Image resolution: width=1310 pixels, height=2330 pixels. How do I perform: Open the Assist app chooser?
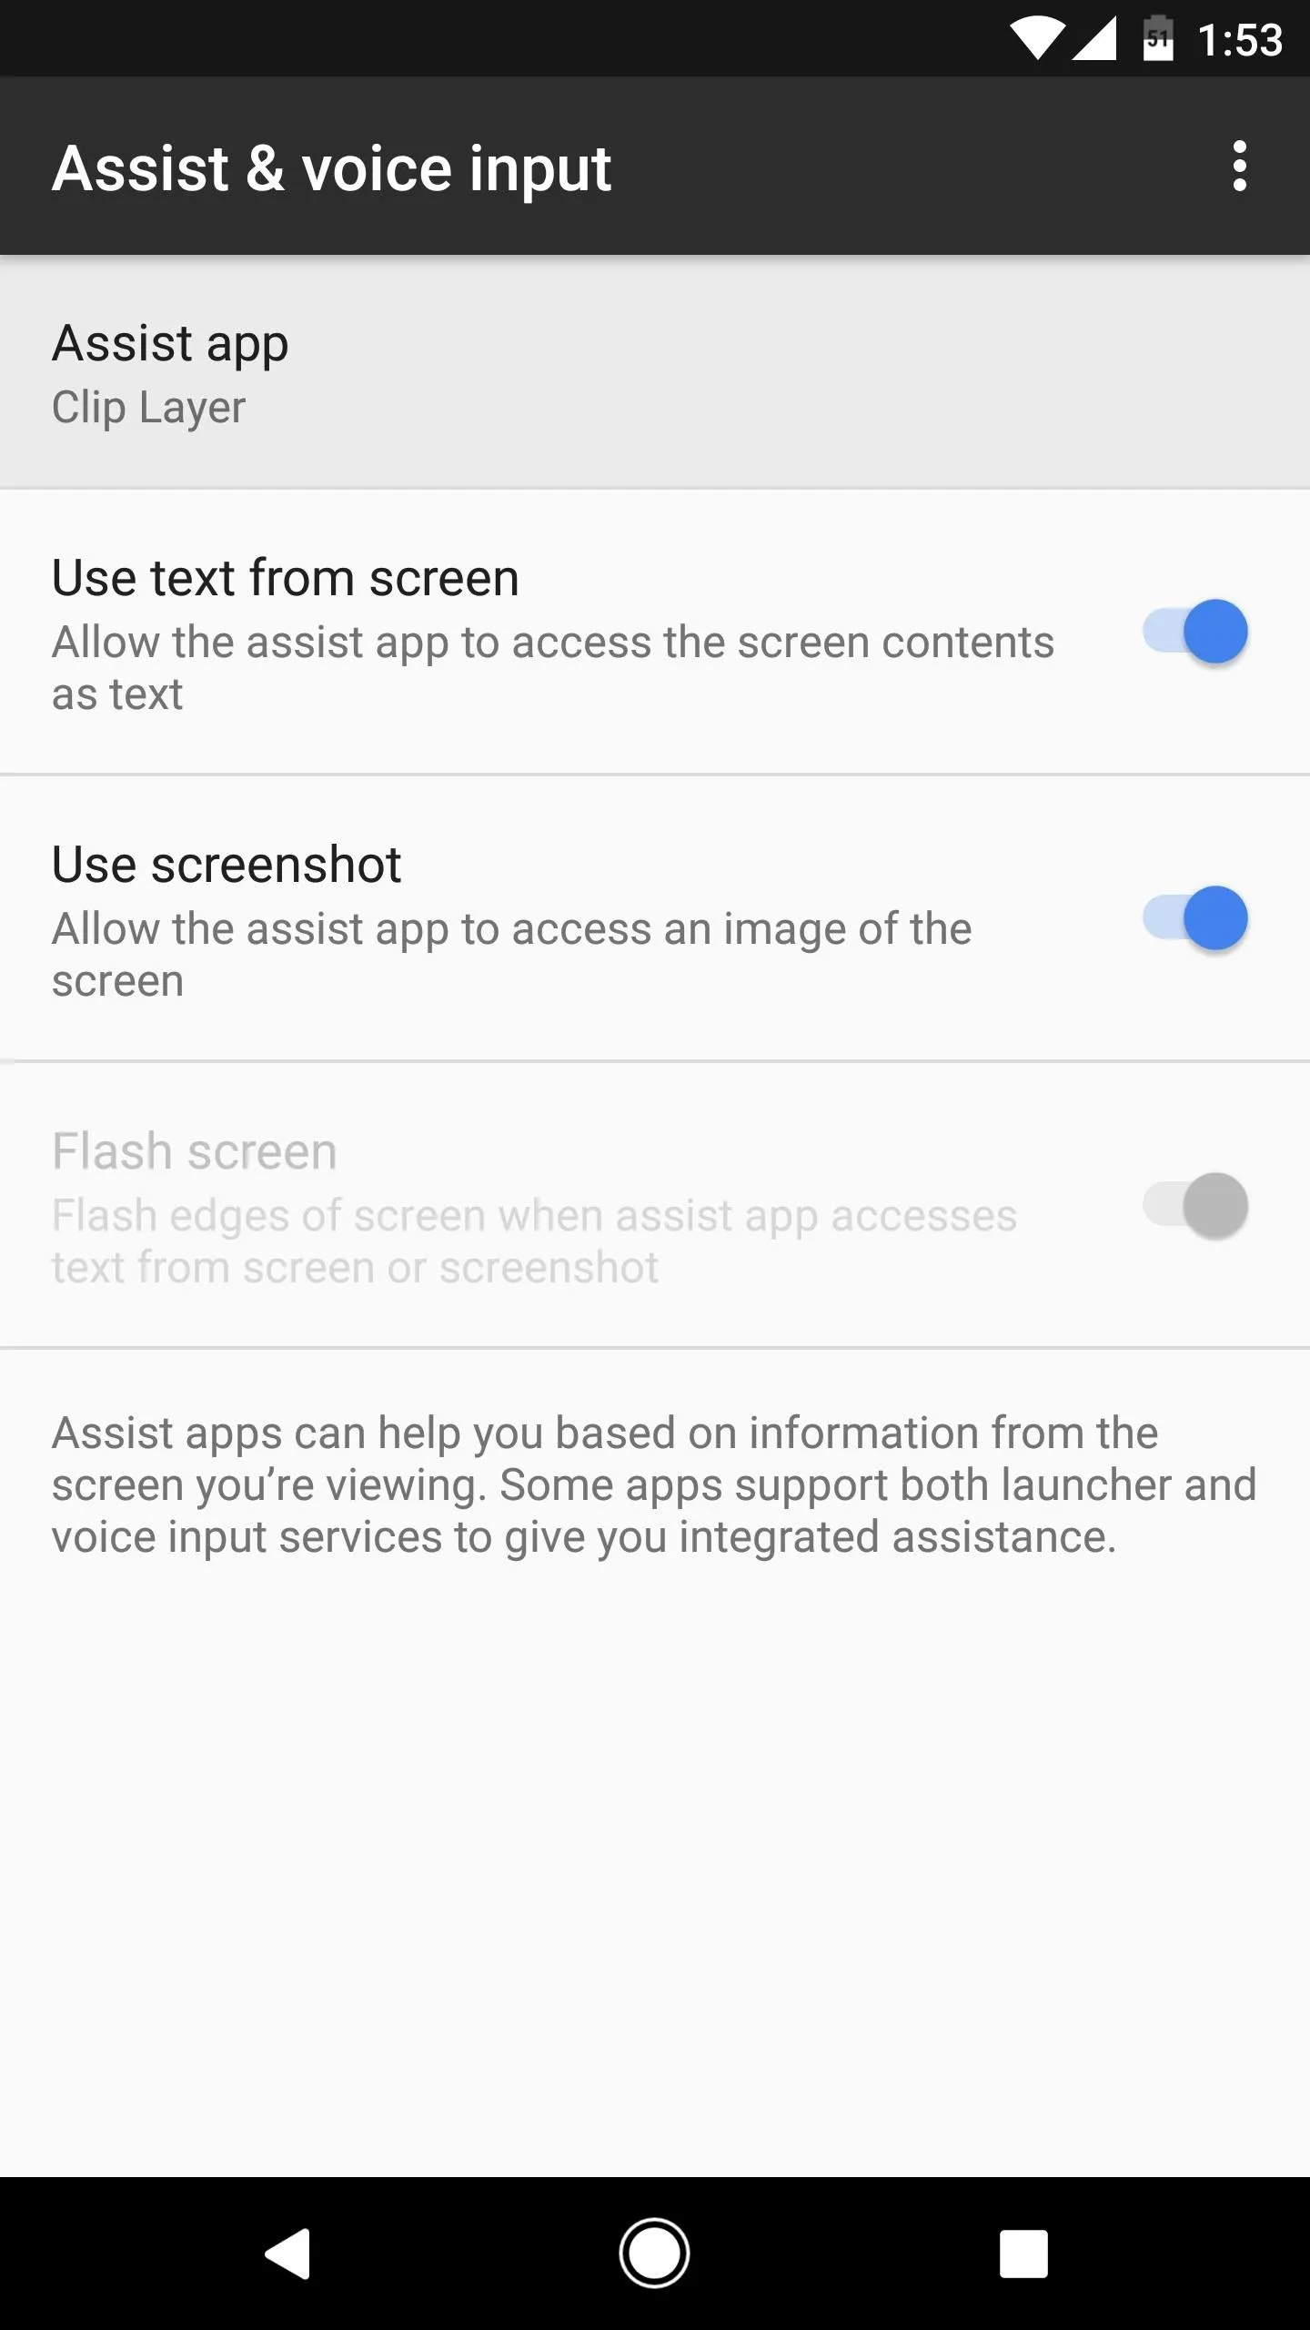[655, 372]
